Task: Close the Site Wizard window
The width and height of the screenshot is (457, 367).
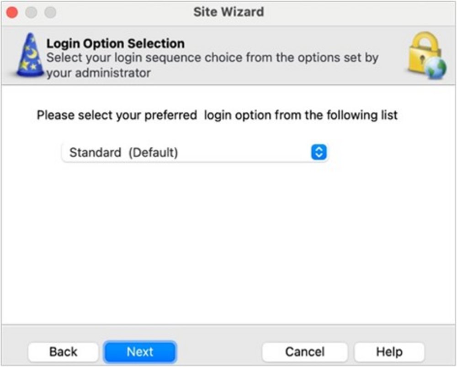Action: 12,12
